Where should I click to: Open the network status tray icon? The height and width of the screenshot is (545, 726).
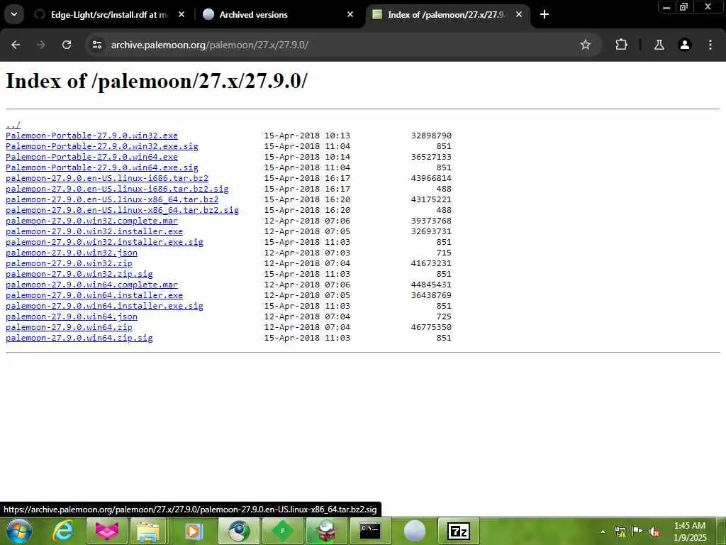point(620,532)
